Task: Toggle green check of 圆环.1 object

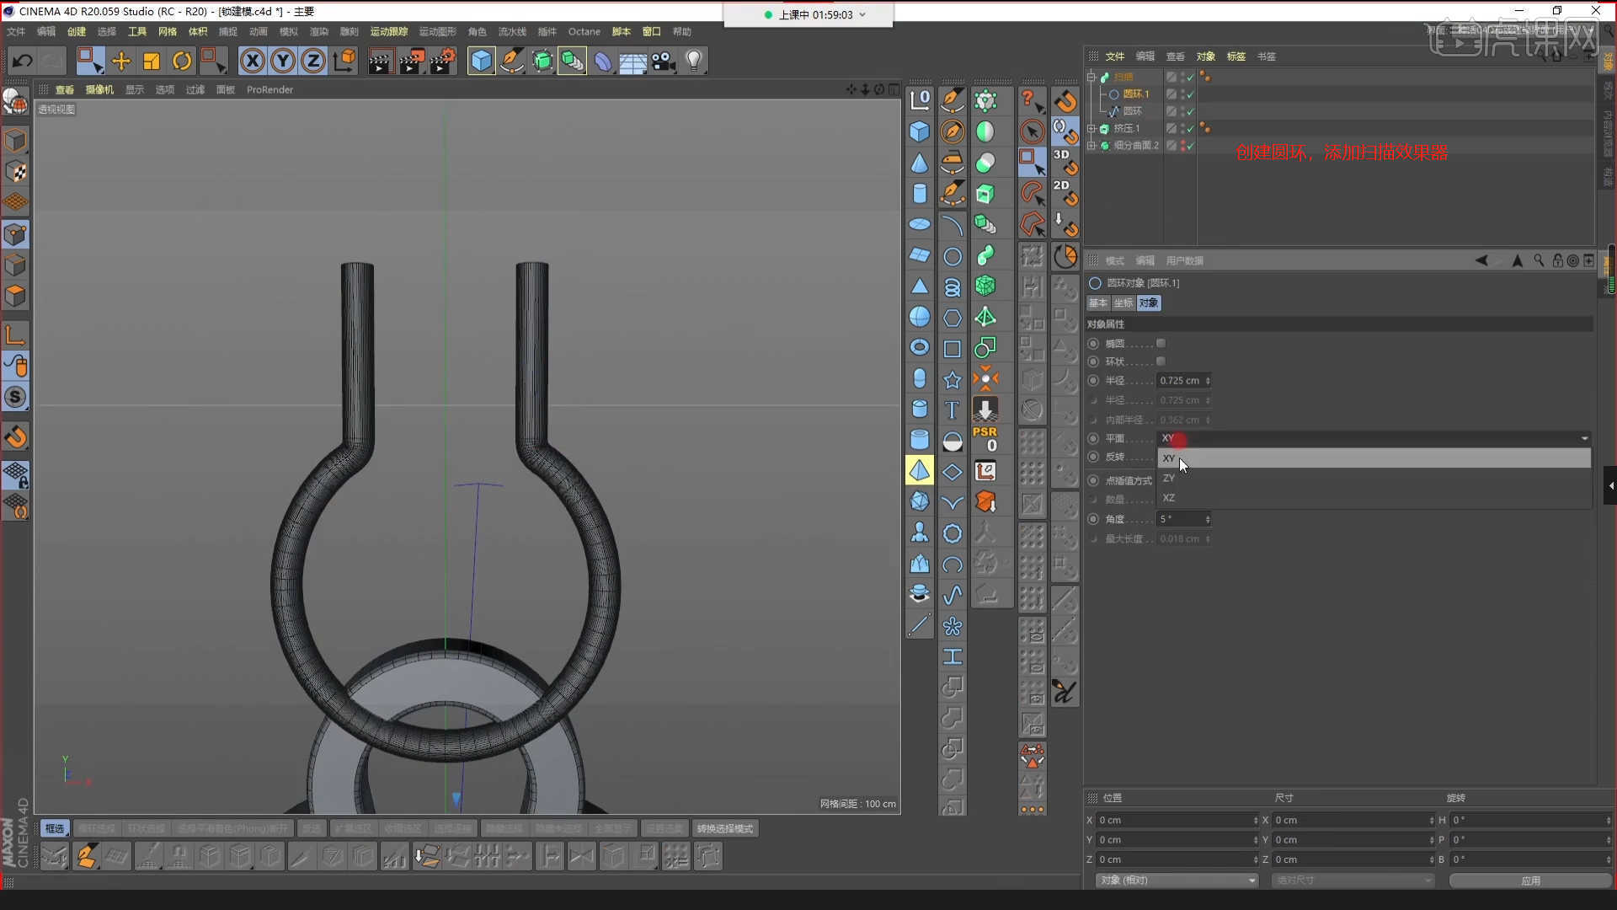Action: tap(1190, 94)
